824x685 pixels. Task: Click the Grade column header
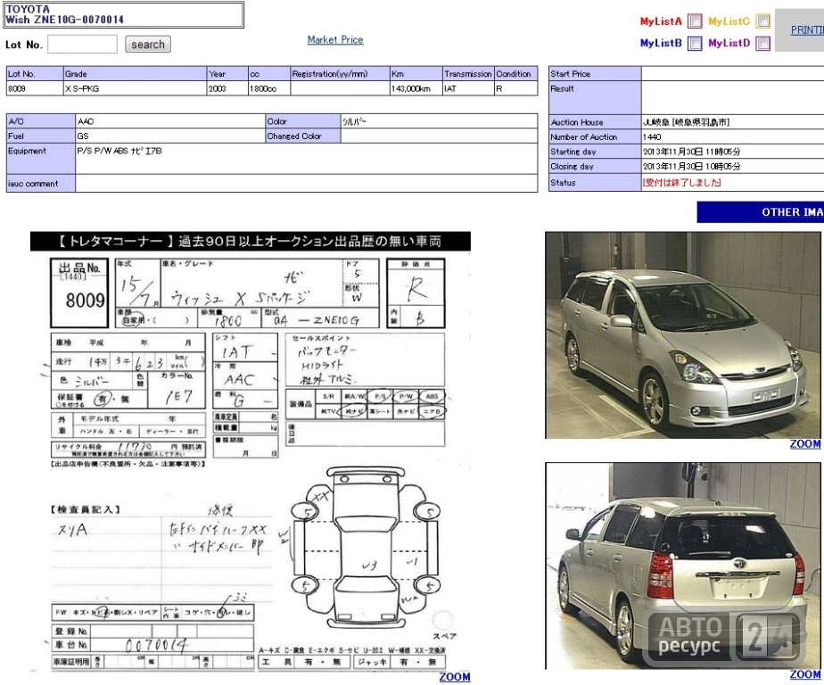[135, 74]
